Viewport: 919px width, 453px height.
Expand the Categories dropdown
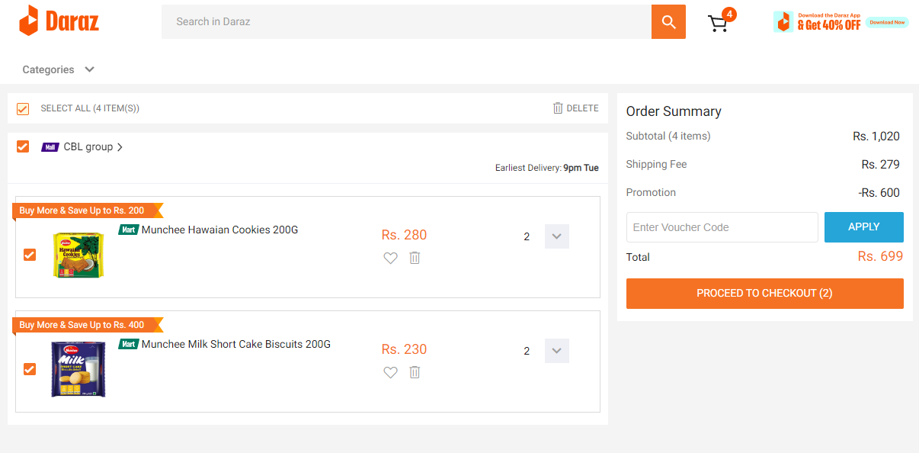coord(58,69)
